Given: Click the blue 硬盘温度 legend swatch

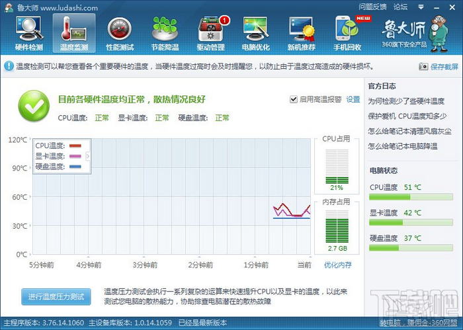Looking at the screenshot, I should pos(75,167).
